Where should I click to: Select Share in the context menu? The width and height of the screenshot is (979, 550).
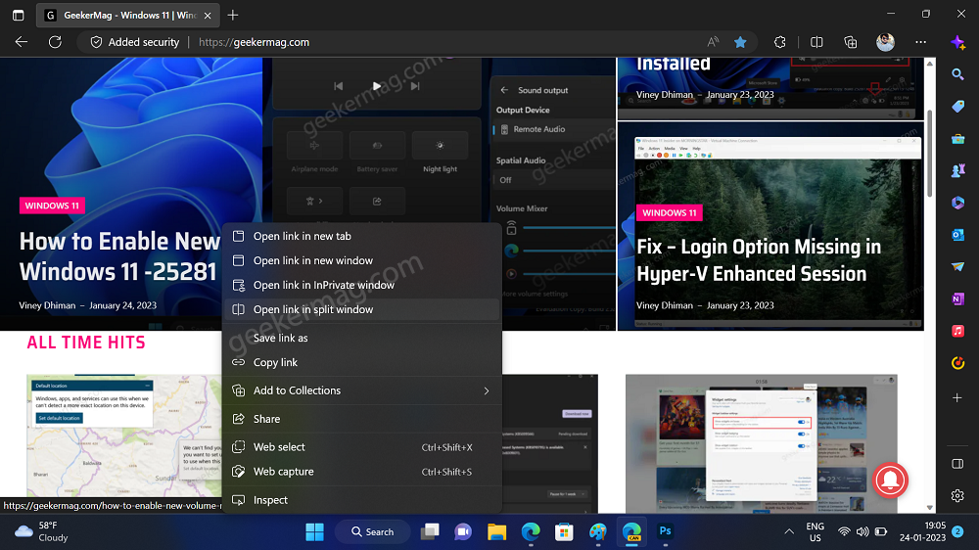click(361, 419)
